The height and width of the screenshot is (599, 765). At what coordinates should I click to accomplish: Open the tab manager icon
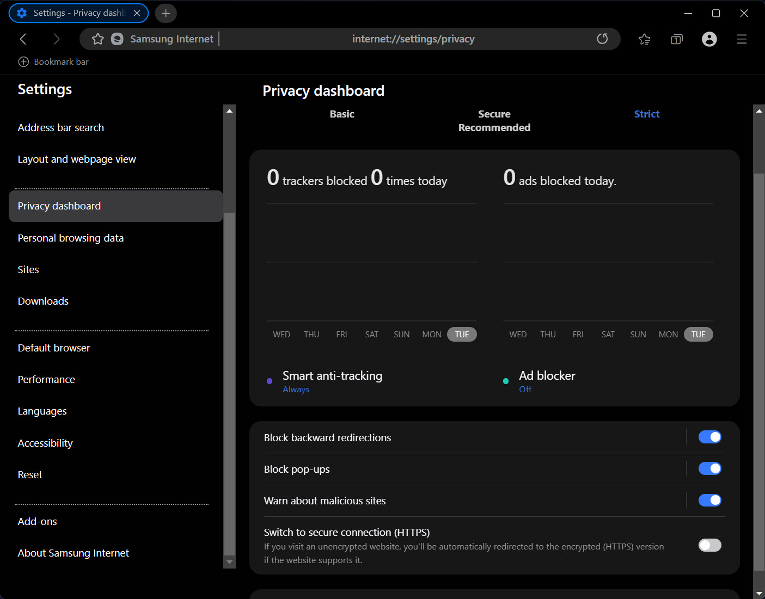677,39
